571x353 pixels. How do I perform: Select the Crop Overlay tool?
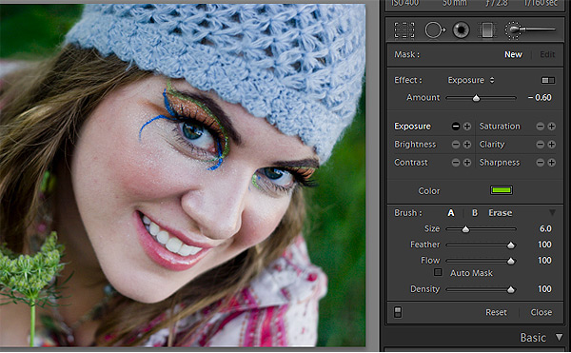[x=404, y=29]
